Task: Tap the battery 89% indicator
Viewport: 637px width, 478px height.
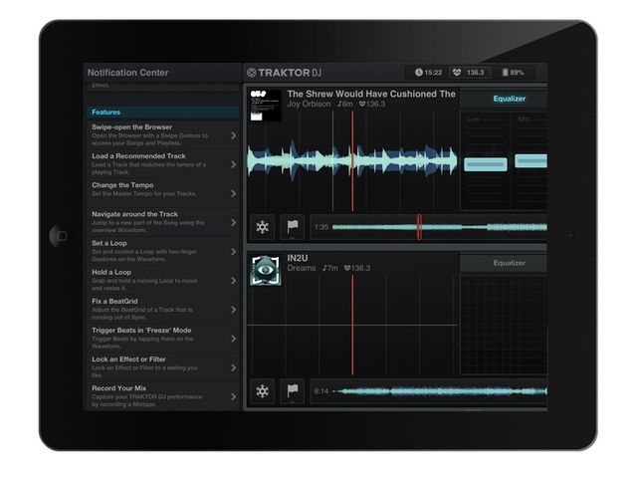Action: pos(513,73)
